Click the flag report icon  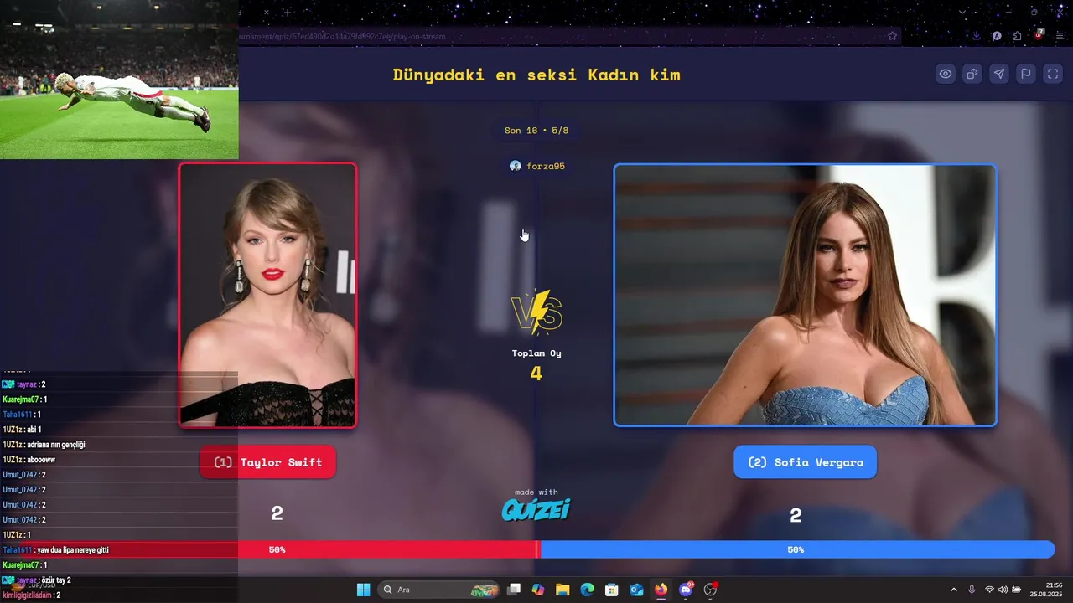(x=1026, y=74)
